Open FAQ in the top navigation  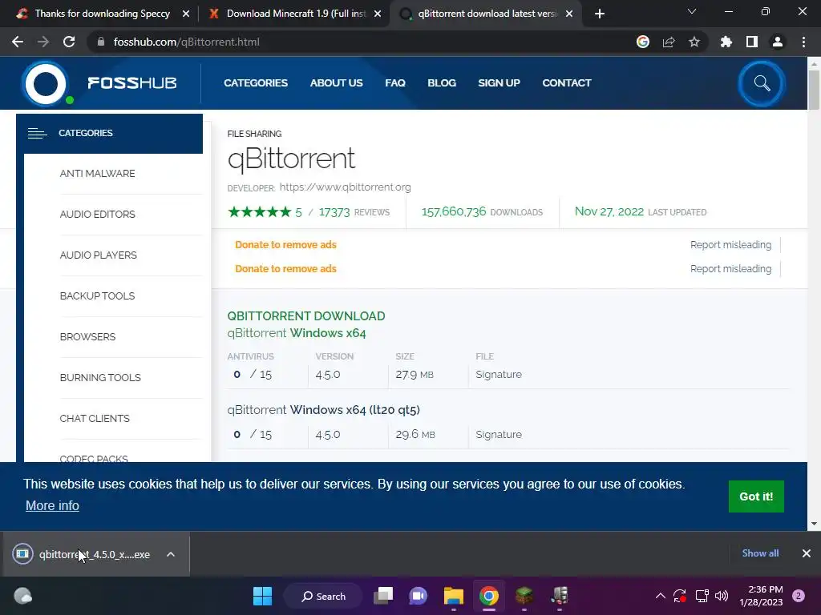[x=395, y=83]
